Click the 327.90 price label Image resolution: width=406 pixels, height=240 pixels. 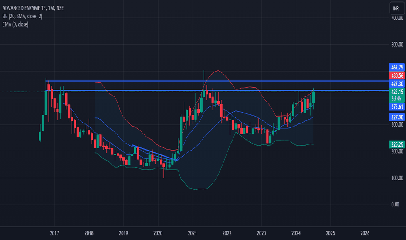[397, 117]
